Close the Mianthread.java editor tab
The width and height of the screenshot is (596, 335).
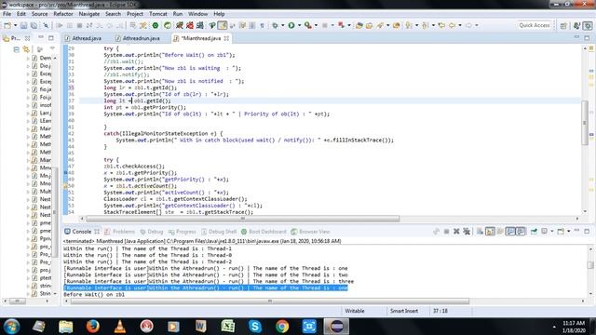coord(227,38)
